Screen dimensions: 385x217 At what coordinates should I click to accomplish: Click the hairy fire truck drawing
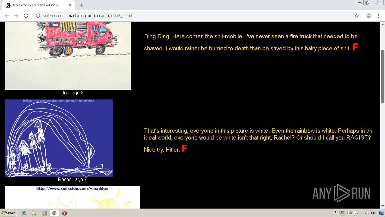[68, 56]
